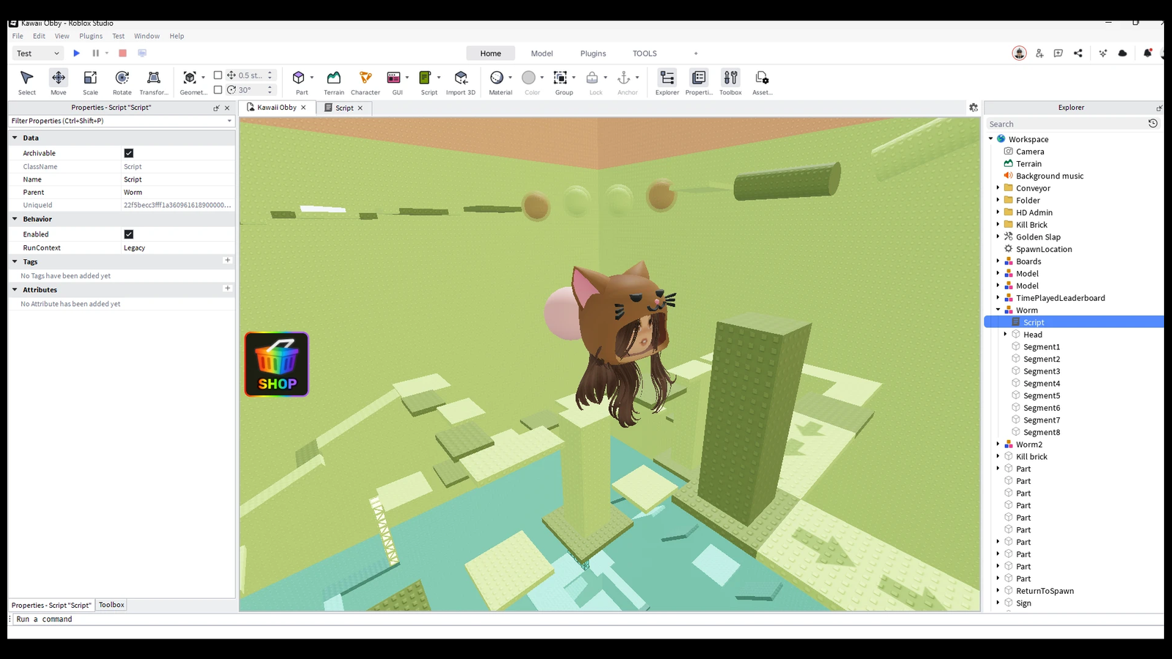Click Import 3D
Screen dimensions: 1172x659
[461, 81]
